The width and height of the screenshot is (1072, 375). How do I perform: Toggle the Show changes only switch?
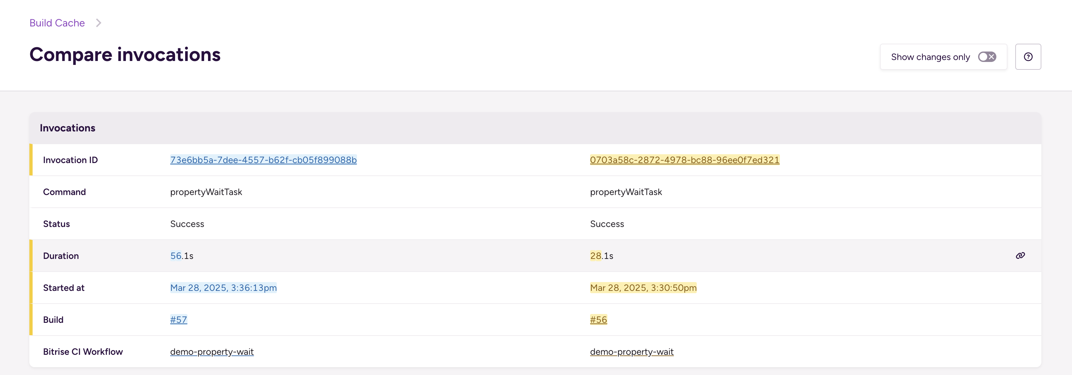pyautogui.click(x=987, y=57)
